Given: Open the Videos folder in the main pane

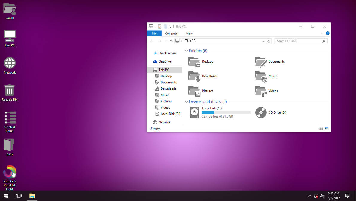Looking at the screenshot, I should tap(268, 91).
